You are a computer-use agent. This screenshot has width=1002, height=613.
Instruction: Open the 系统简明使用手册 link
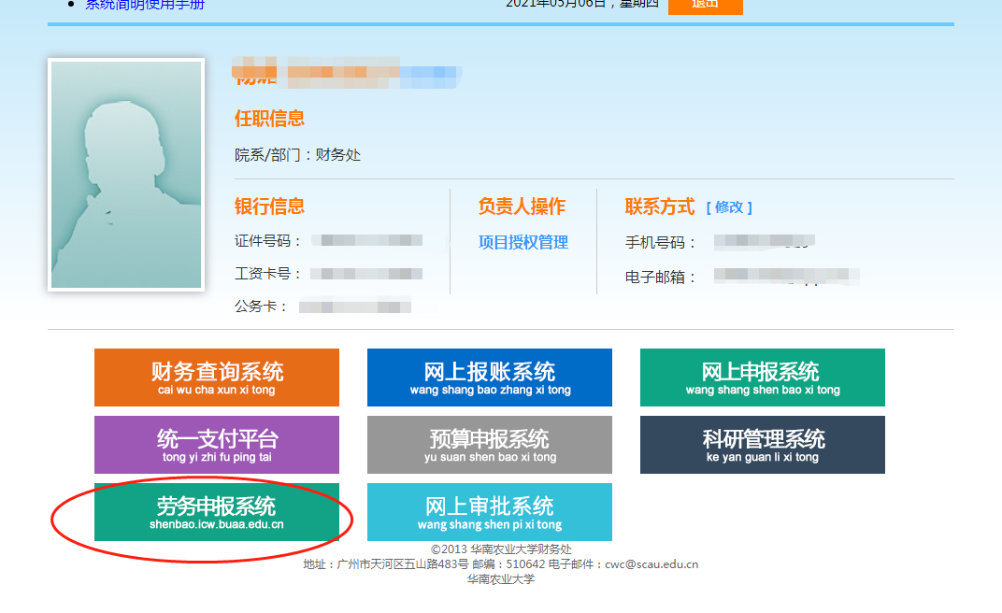(x=145, y=5)
